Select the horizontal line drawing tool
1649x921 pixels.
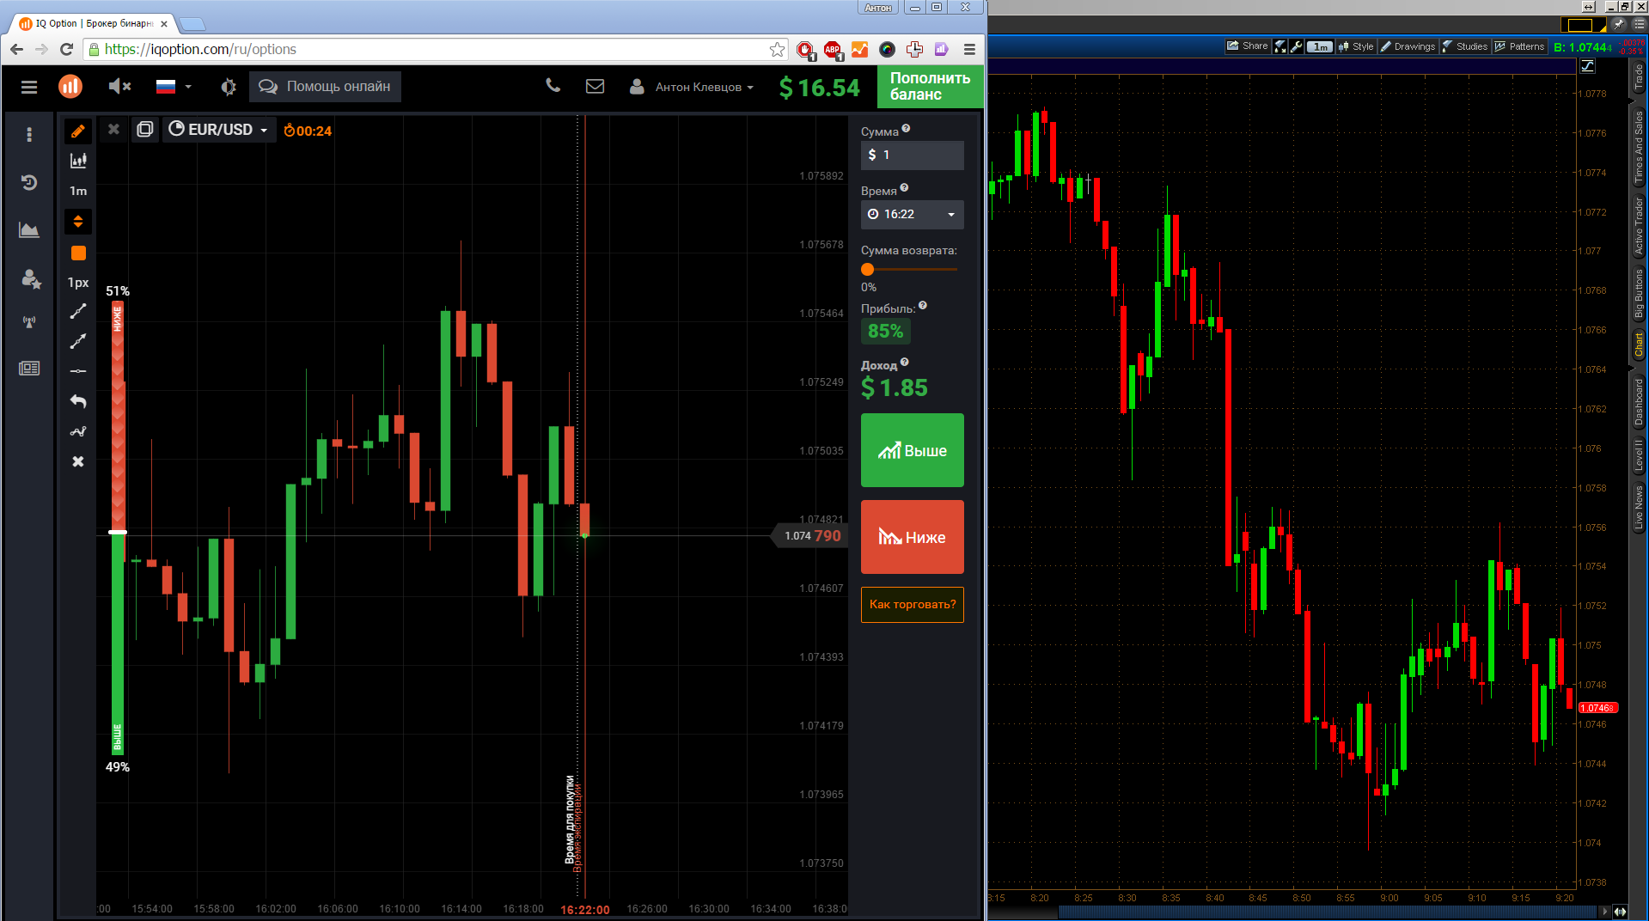click(x=78, y=371)
